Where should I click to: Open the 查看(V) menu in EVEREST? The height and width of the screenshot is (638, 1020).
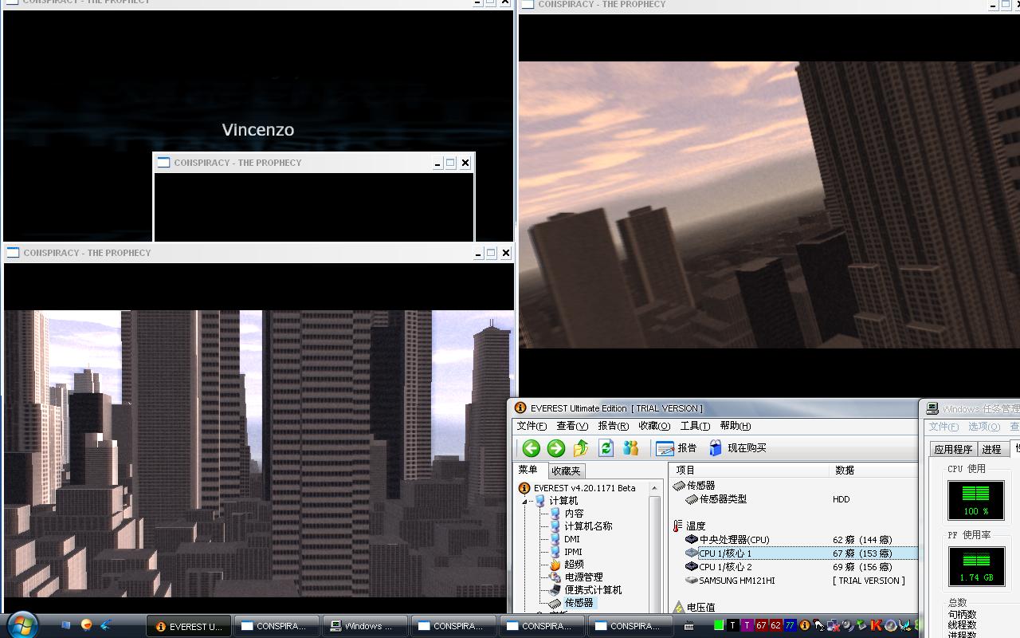tap(572, 426)
